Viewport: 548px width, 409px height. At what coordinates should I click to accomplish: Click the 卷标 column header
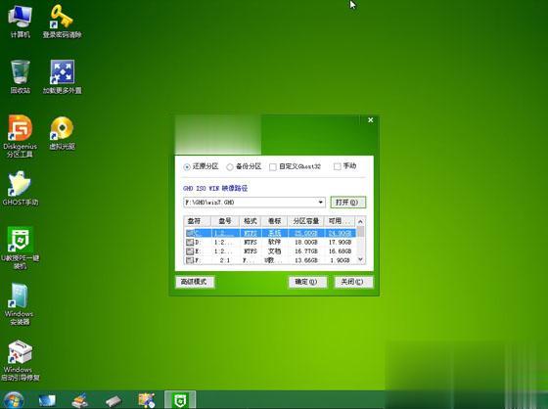274,221
